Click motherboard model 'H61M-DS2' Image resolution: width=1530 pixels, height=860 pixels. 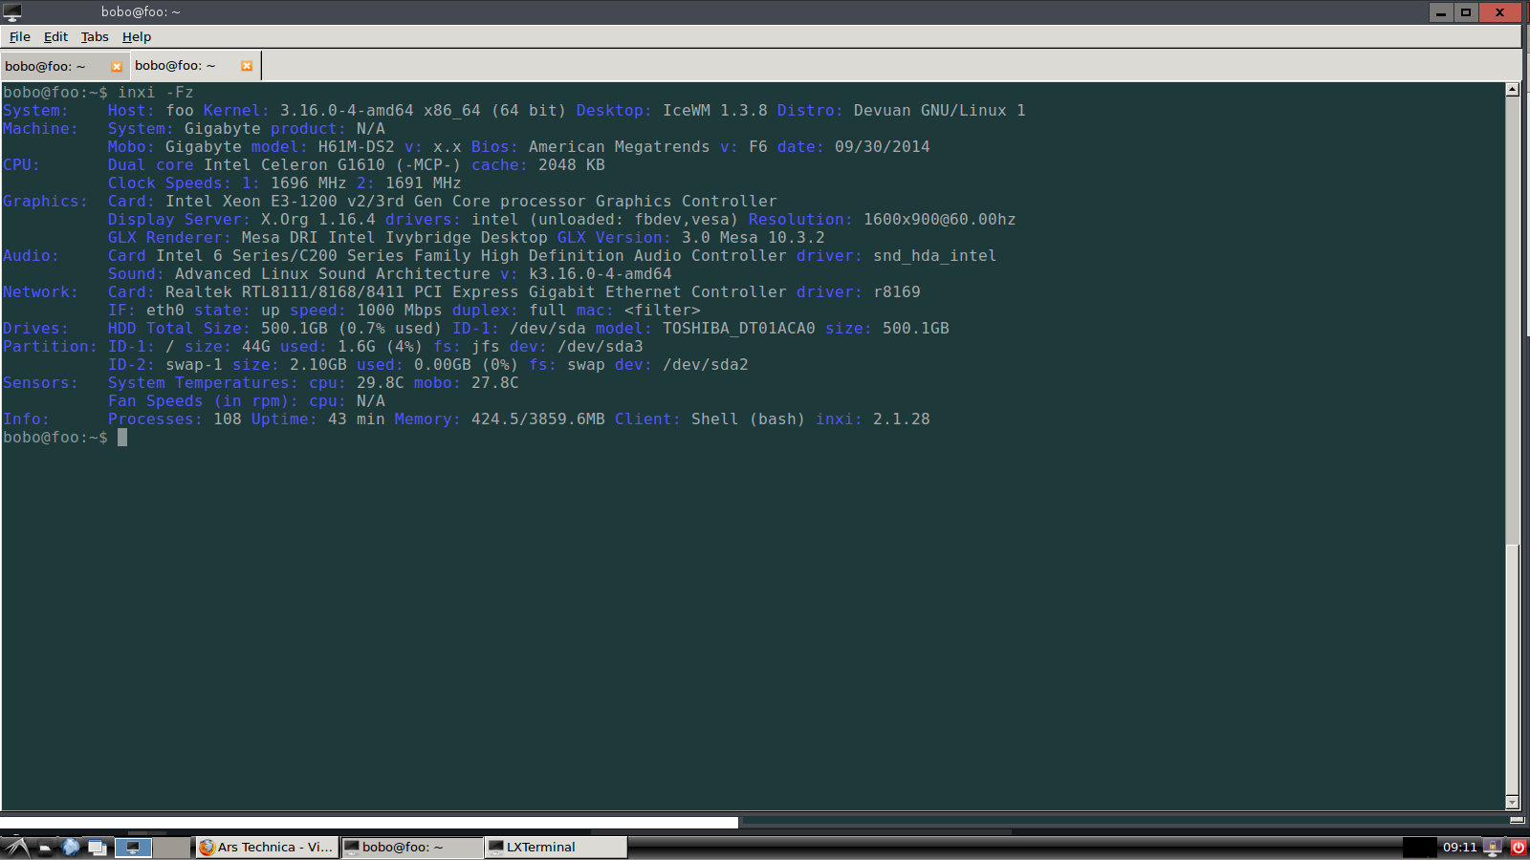click(x=357, y=147)
